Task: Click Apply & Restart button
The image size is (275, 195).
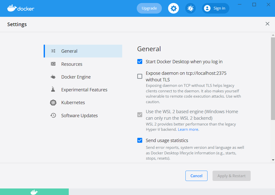Action: (232, 176)
